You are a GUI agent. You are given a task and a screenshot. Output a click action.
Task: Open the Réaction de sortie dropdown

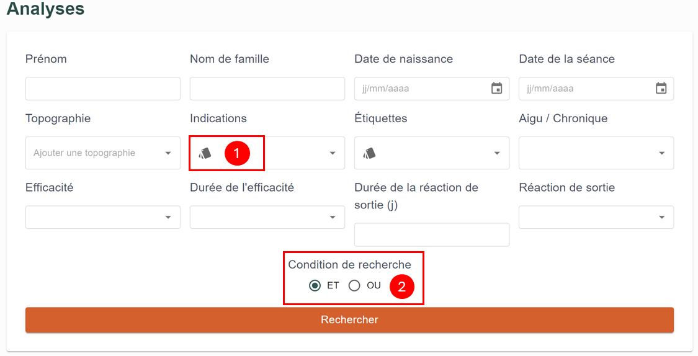click(x=596, y=217)
